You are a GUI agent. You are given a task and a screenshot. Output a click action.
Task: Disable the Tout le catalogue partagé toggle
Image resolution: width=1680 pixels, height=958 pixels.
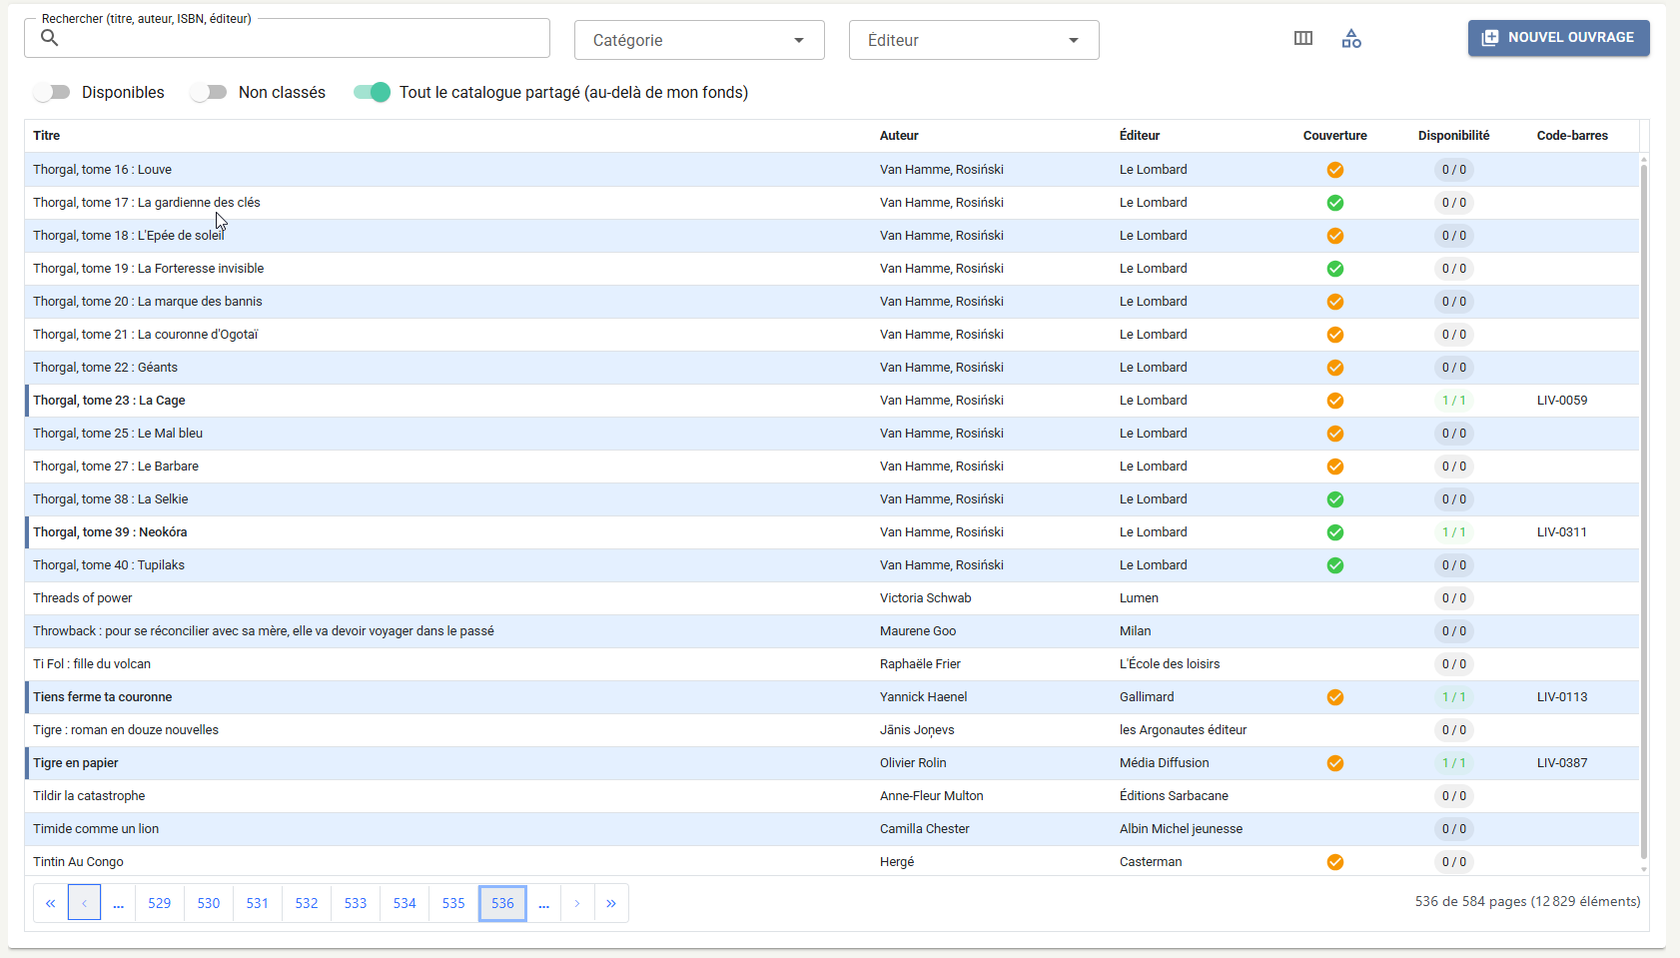(x=372, y=92)
